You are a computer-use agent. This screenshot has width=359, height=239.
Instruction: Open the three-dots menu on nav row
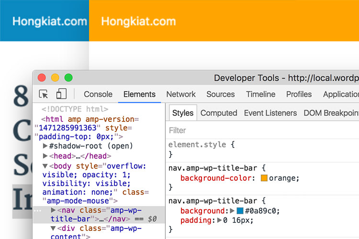(x=37, y=210)
